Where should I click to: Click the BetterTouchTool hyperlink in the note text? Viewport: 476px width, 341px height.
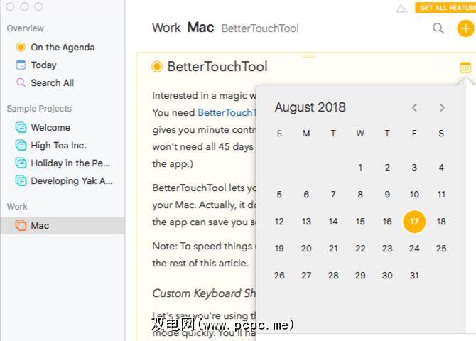click(227, 112)
